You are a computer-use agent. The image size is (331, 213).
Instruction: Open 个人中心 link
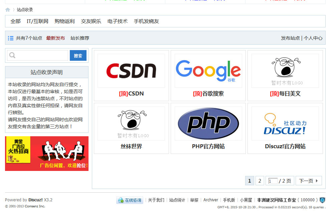coord(313,38)
